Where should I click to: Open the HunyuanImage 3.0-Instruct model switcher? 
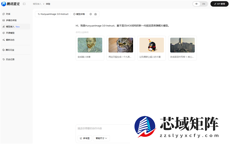[x=53, y=14]
